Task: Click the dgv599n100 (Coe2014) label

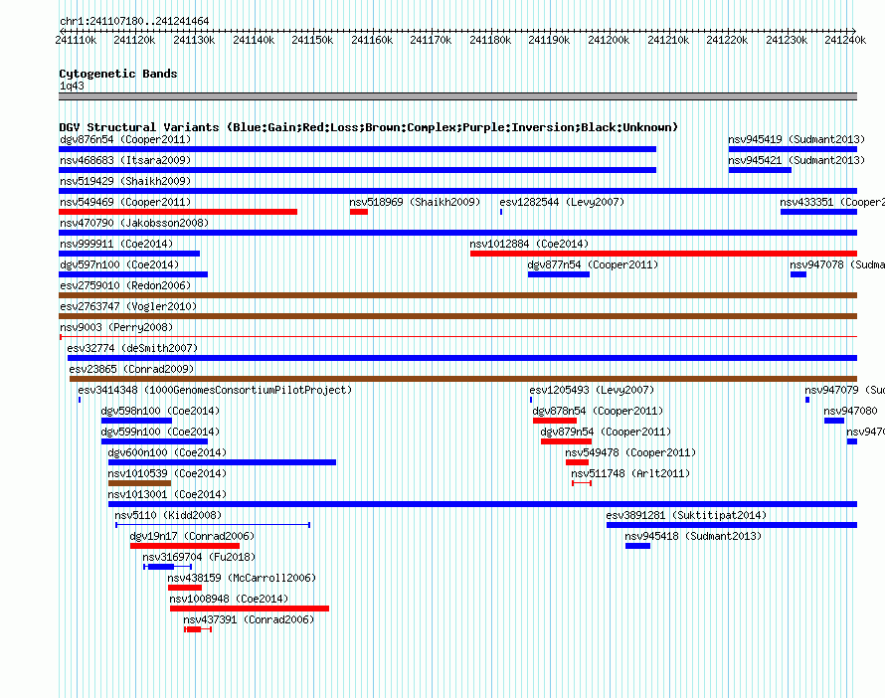Action: [160, 432]
